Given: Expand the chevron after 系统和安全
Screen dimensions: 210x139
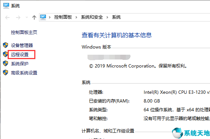Looking at the screenshot, I should click(107, 17).
